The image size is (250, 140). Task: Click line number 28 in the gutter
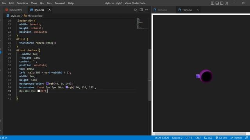point(9,50)
